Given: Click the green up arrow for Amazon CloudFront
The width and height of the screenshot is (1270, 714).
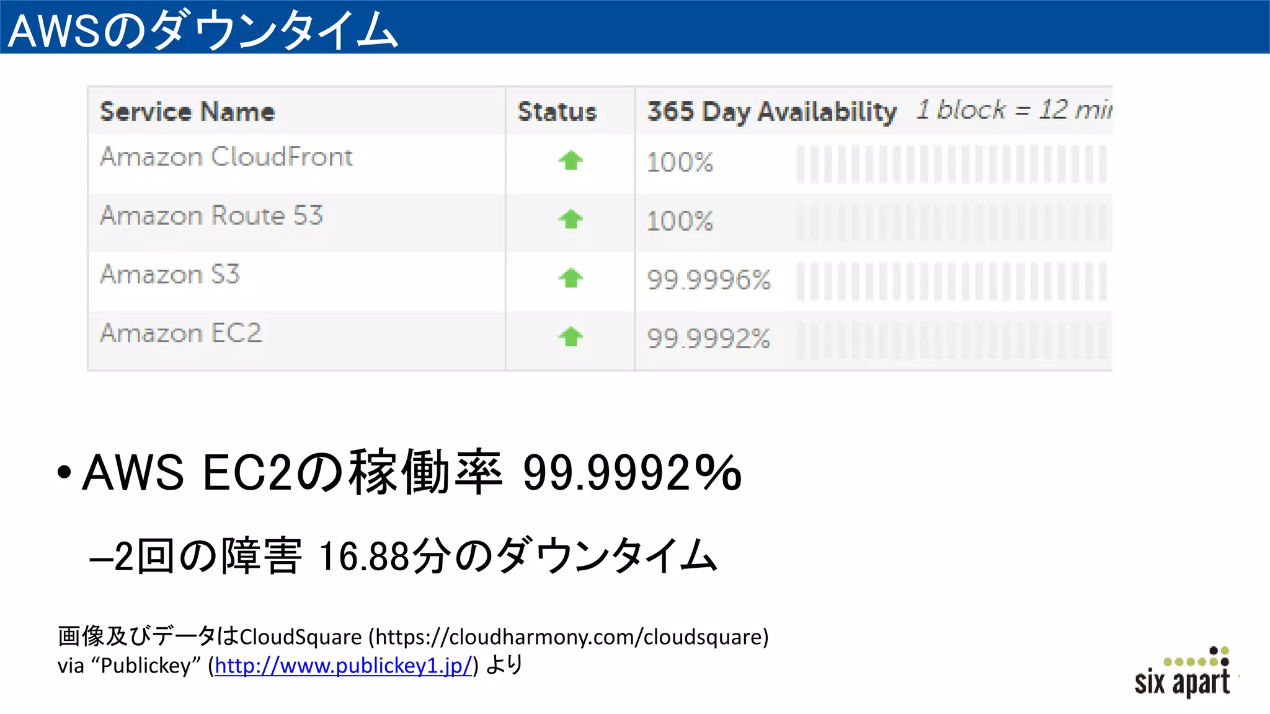Looking at the screenshot, I should point(571,161).
